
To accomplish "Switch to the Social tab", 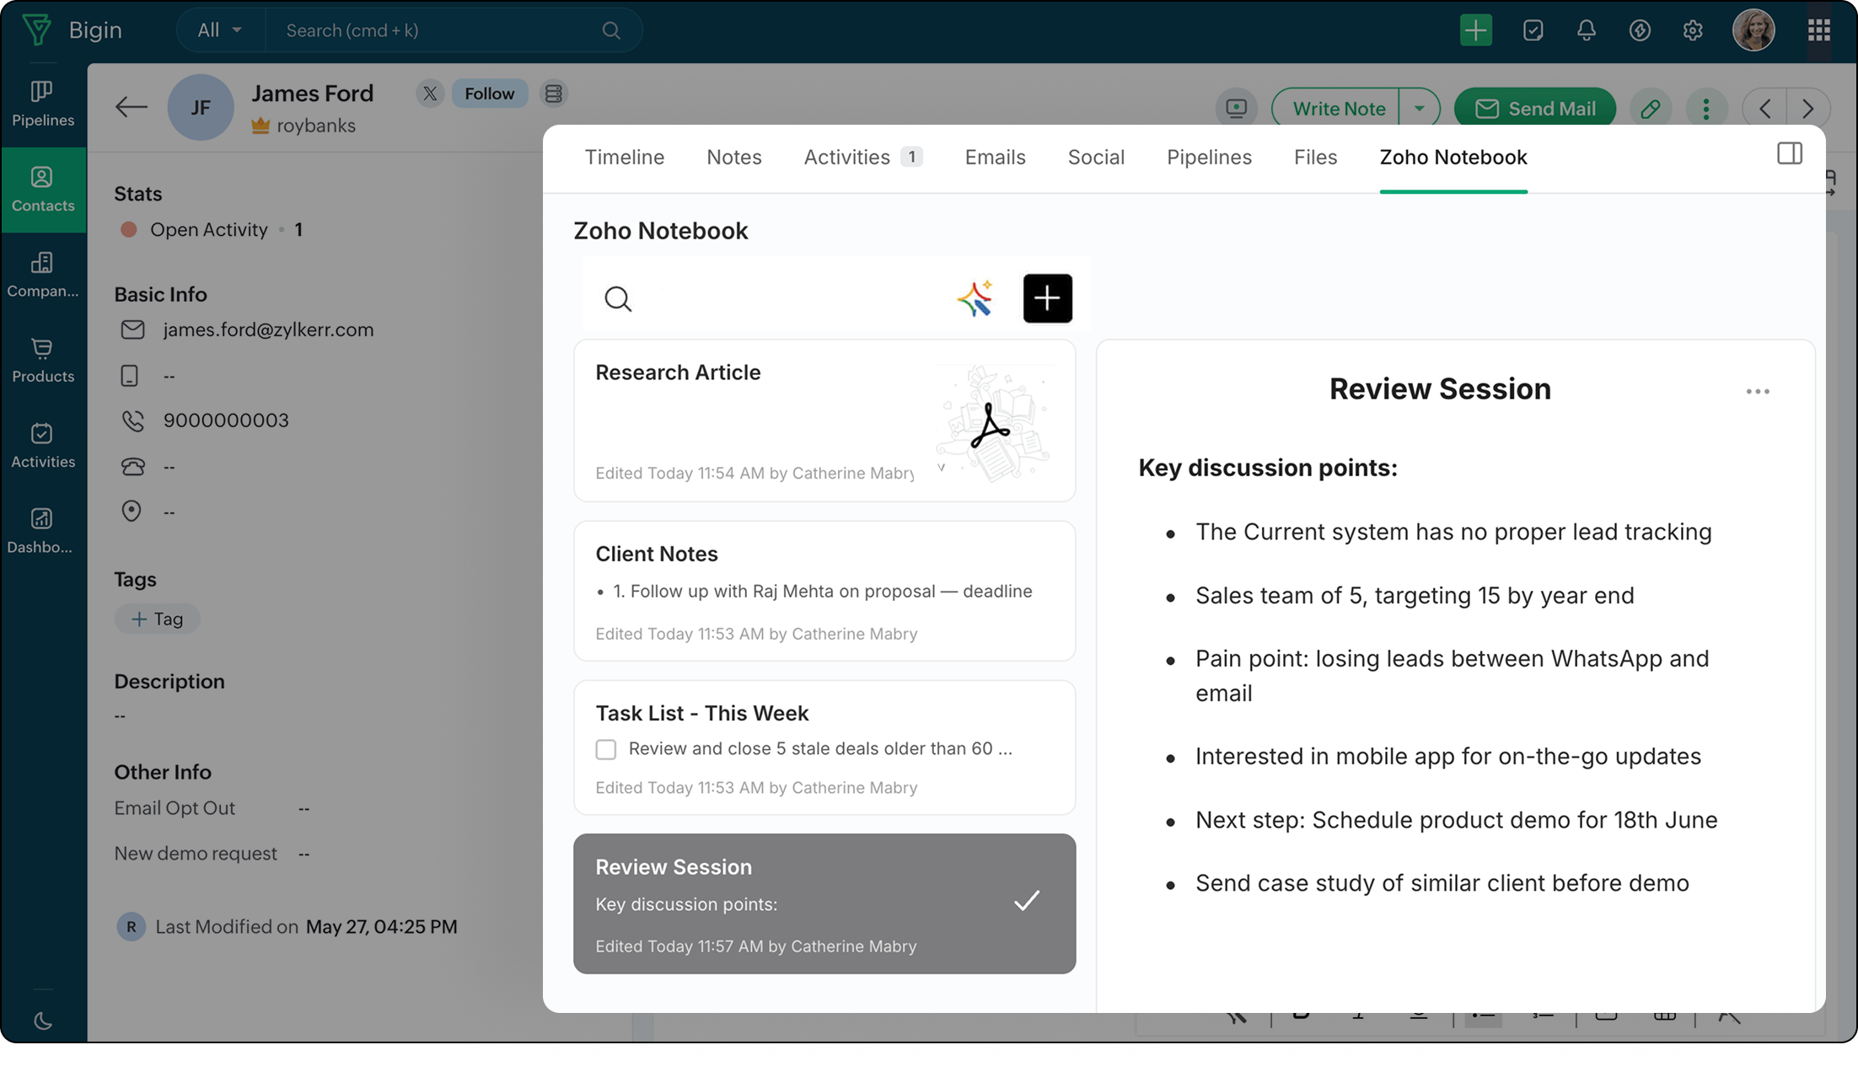I will click(1096, 157).
